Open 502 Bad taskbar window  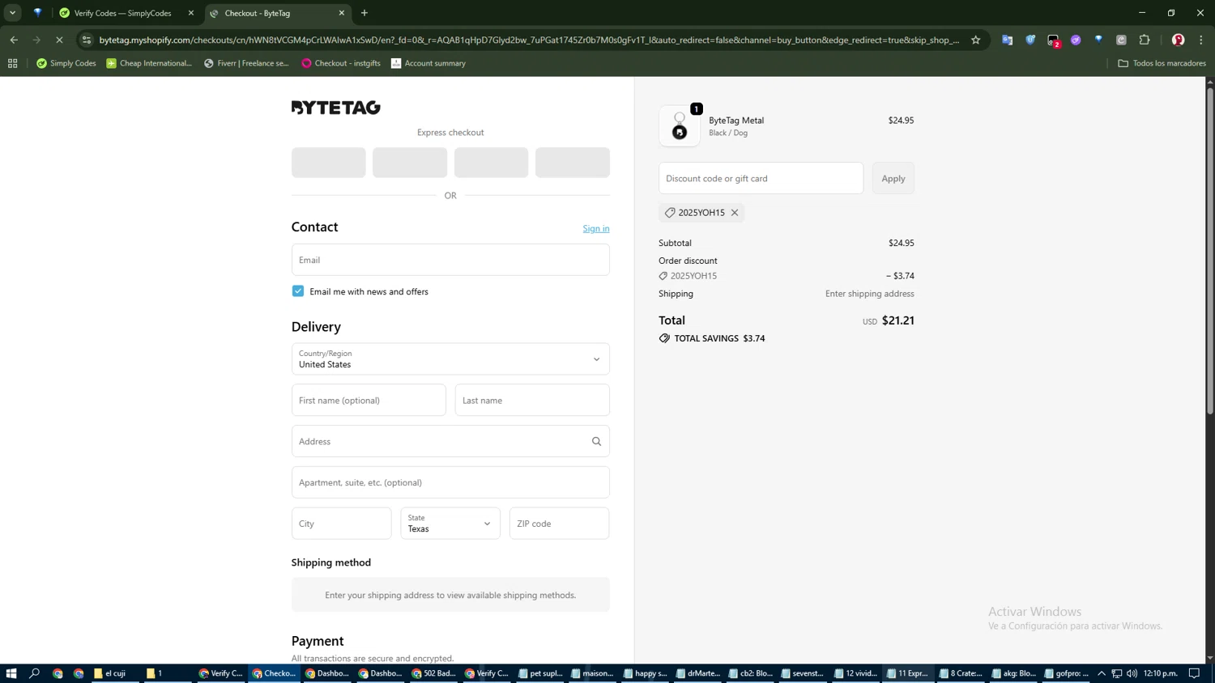coord(434,673)
